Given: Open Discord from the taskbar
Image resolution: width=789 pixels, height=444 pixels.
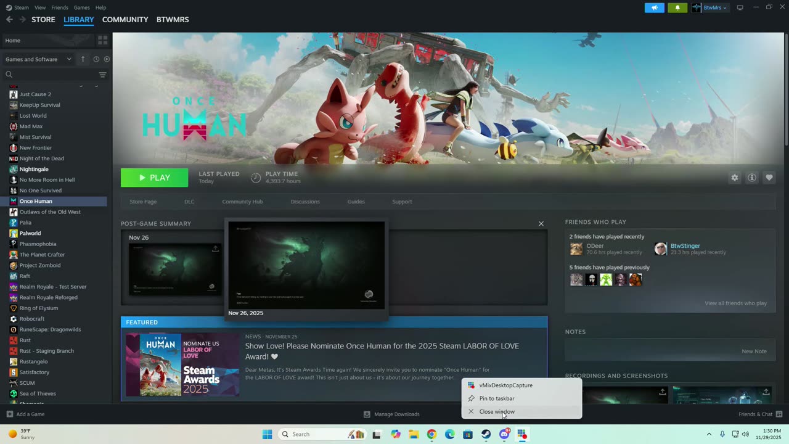Looking at the screenshot, I should pyautogui.click(x=504, y=434).
